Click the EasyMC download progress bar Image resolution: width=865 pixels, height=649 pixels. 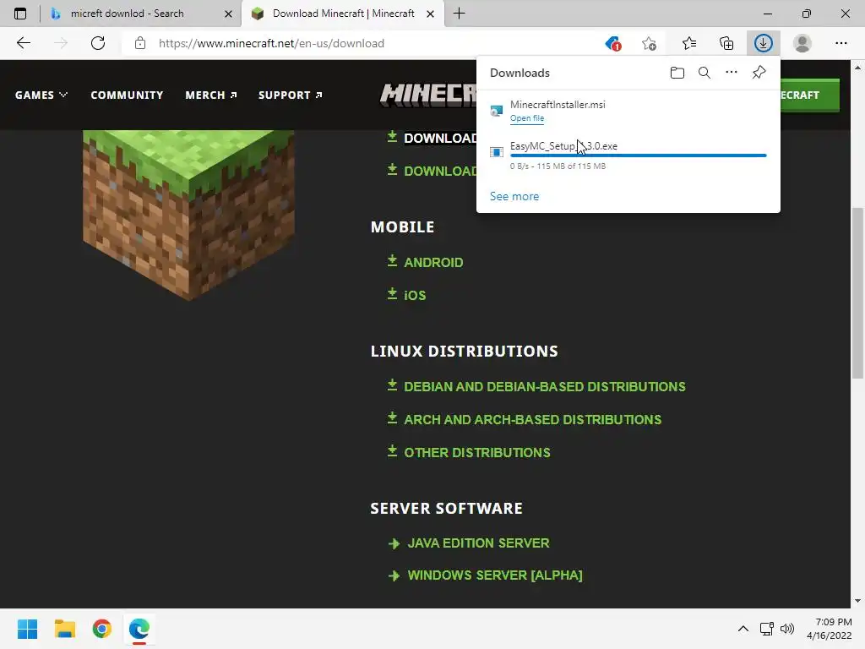point(639,155)
